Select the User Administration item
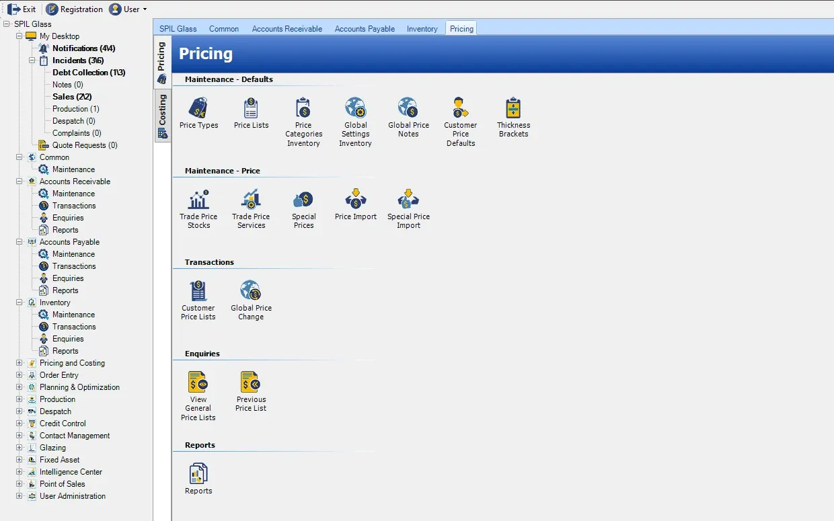 [x=73, y=496]
